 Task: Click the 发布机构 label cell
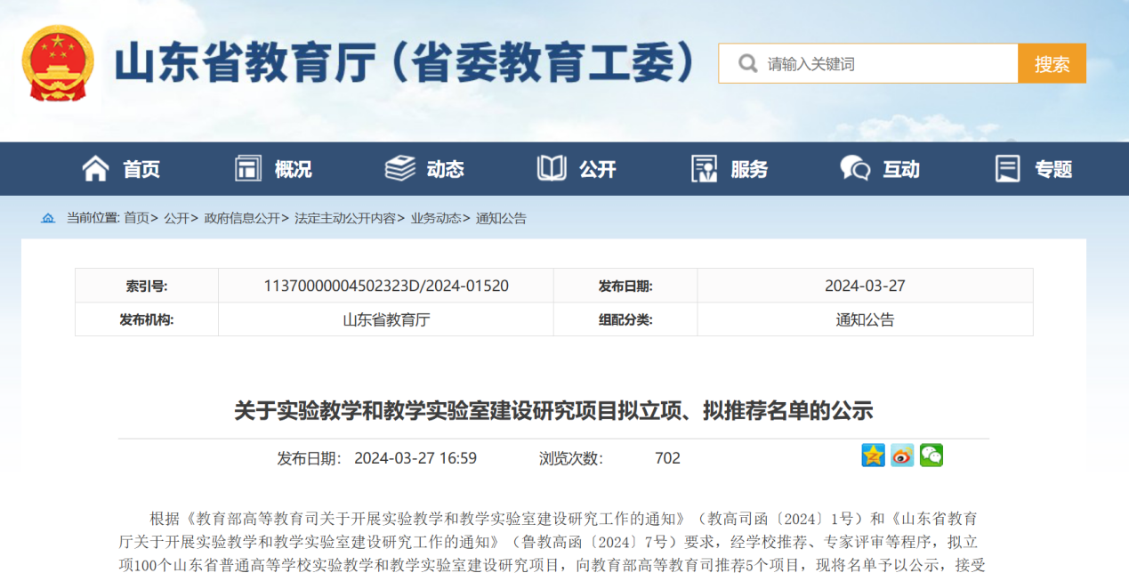tap(147, 319)
